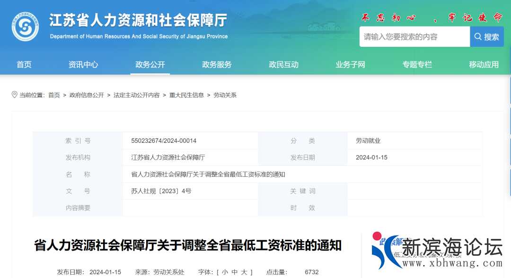The height and width of the screenshot is (278, 511).
Task: Click the location pin breadcrumb icon
Action: pyautogui.click(x=14, y=95)
